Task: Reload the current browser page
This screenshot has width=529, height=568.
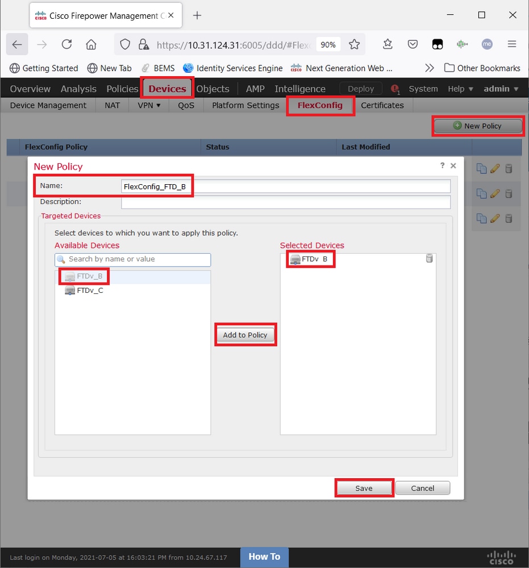Action: pyautogui.click(x=66, y=44)
